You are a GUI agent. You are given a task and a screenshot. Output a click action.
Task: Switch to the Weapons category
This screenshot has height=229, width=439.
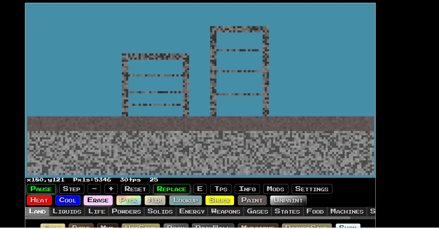226,211
